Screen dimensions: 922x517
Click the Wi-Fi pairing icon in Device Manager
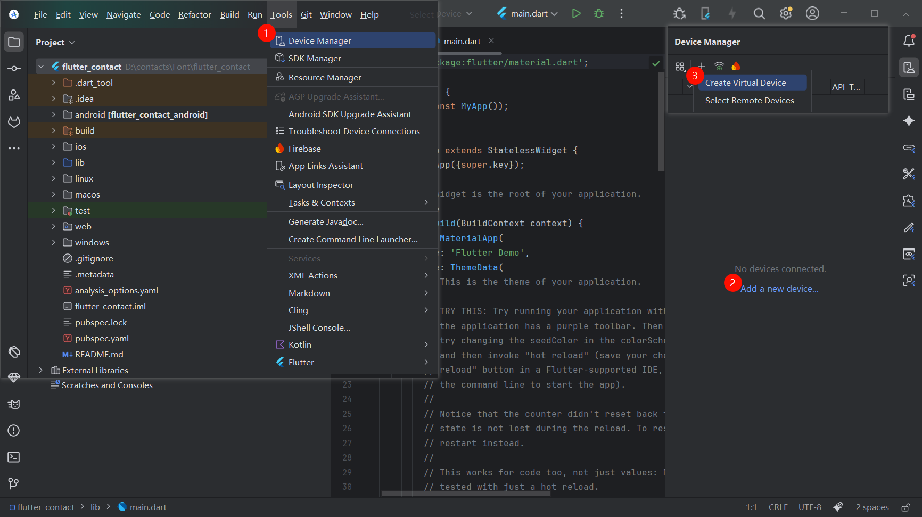[719, 66]
